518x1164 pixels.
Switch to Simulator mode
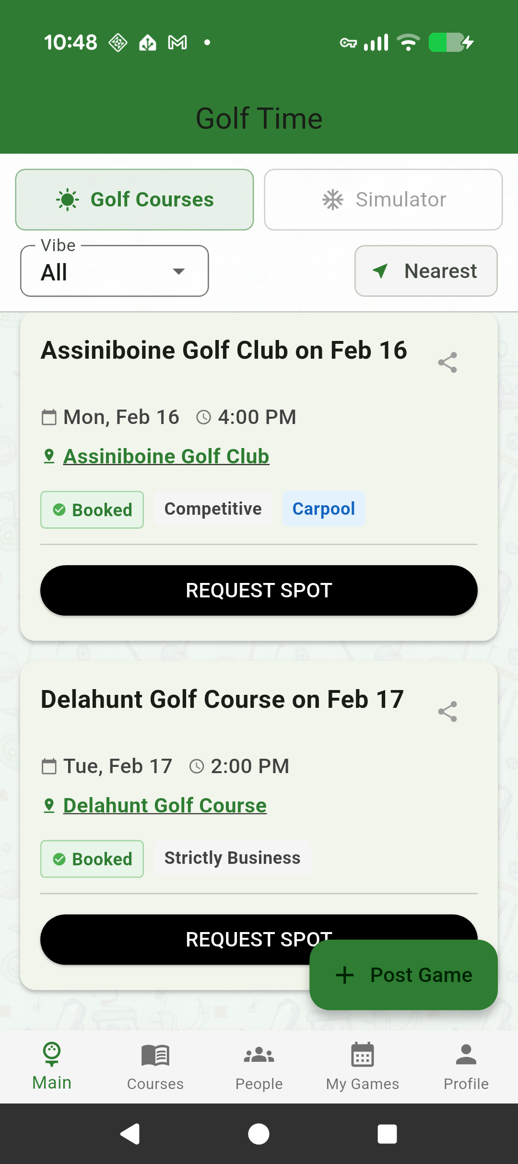[x=383, y=200]
